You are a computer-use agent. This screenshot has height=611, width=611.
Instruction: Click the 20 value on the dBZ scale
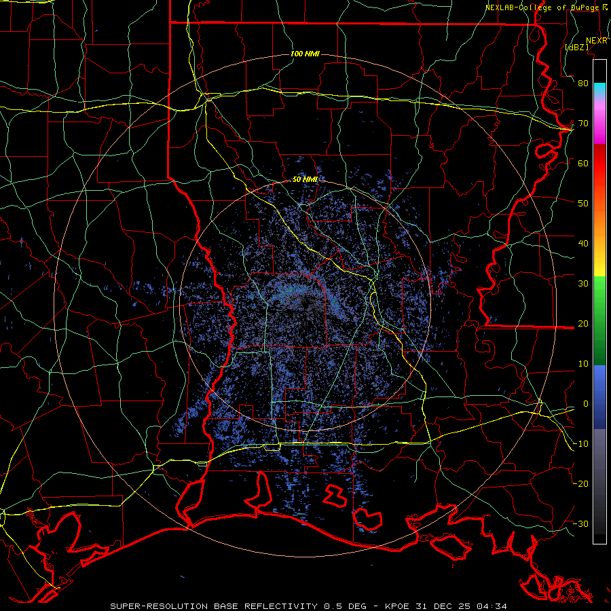tap(583, 323)
